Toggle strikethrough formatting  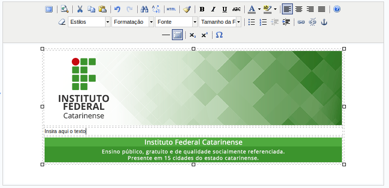[x=236, y=9]
